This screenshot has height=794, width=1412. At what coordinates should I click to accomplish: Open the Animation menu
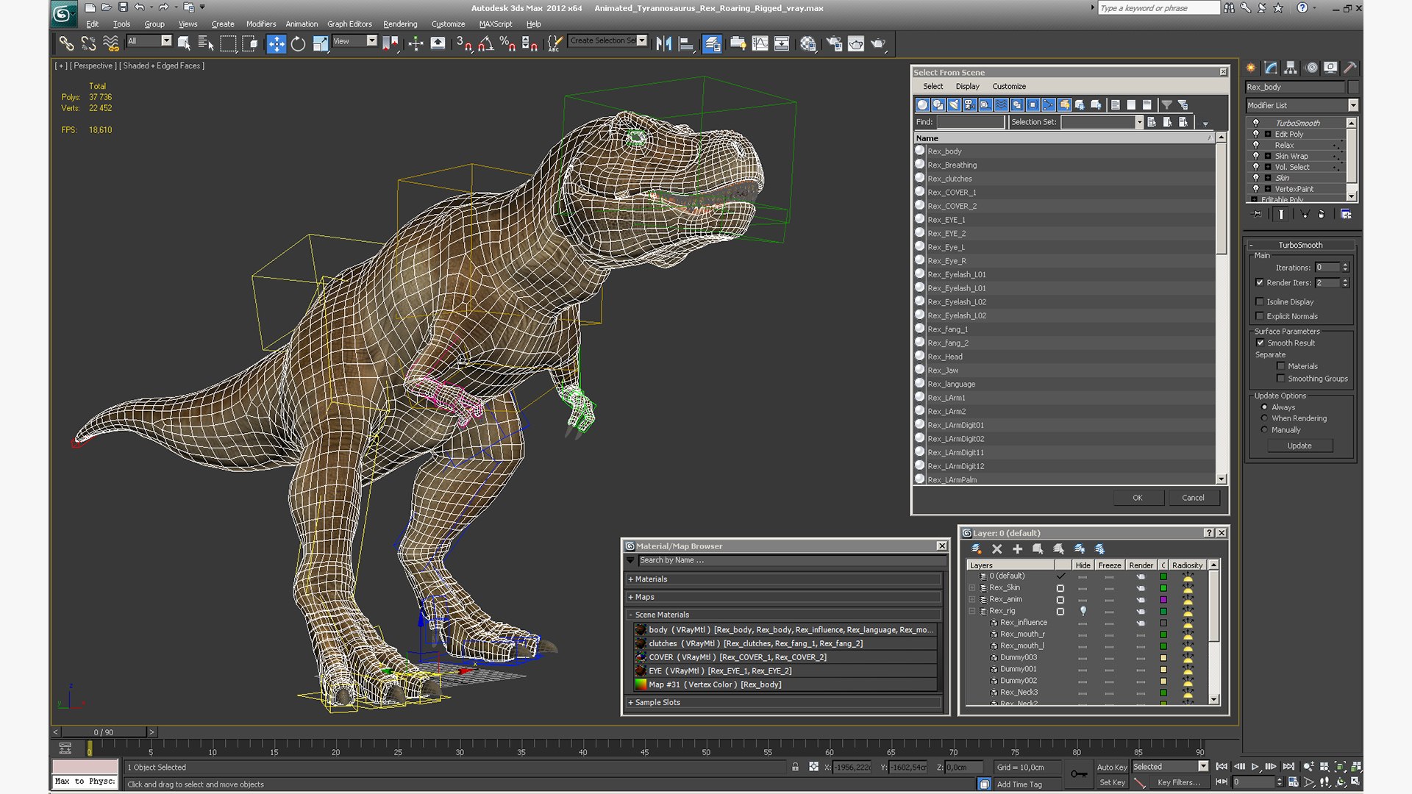click(302, 24)
